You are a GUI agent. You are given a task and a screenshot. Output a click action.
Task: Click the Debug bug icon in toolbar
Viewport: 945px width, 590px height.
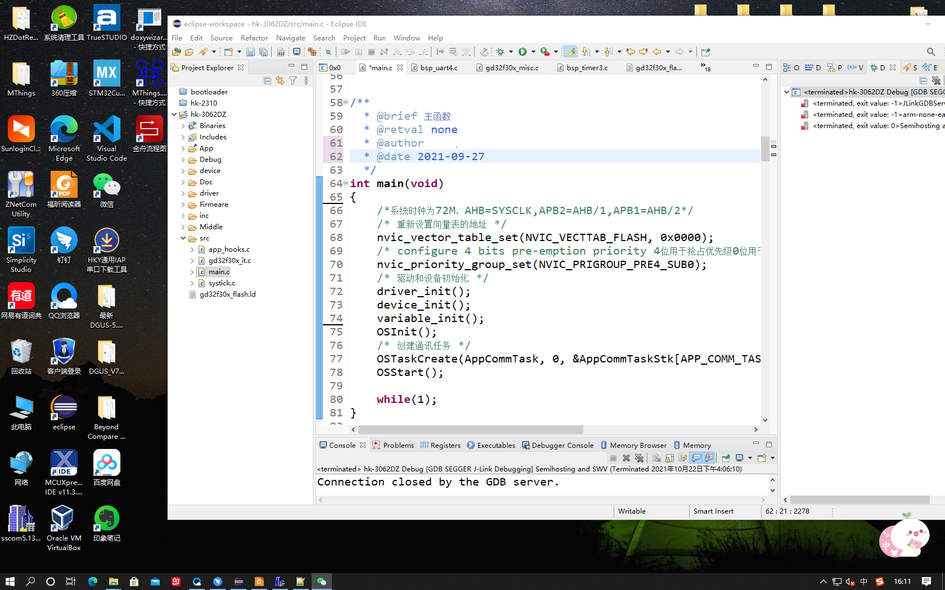click(500, 52)
